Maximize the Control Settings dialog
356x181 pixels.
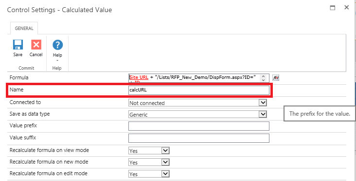[x=333, y=8]
